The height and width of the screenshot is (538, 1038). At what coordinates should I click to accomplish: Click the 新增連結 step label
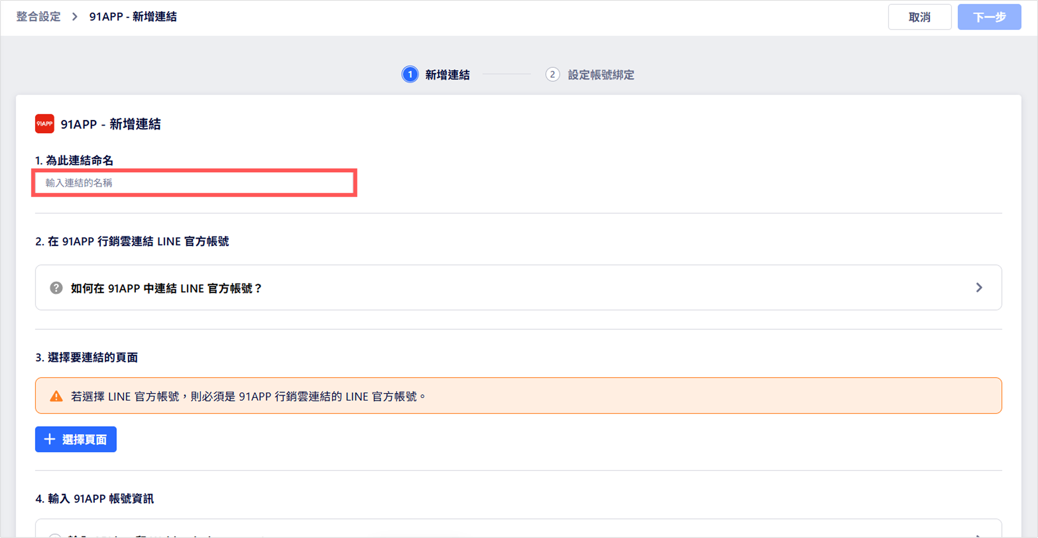click(447, 75)
